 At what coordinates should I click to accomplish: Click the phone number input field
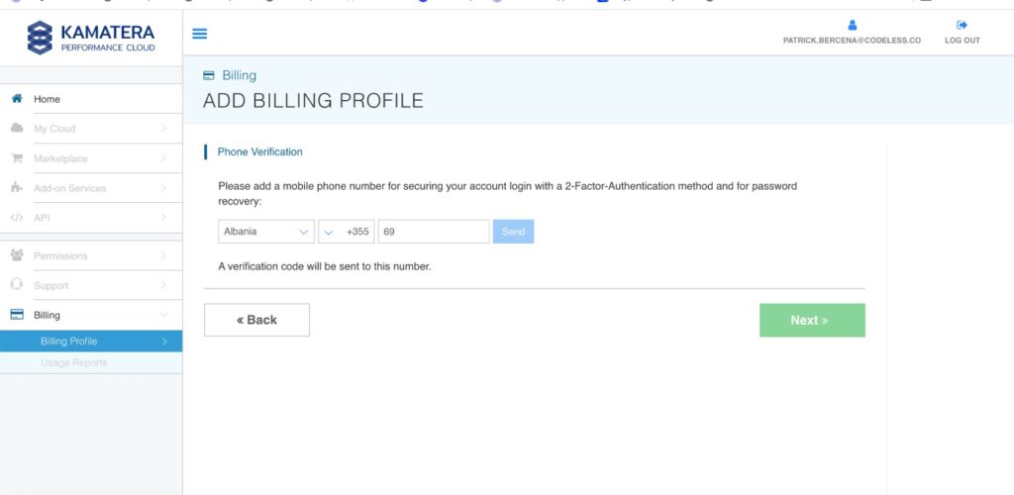tap(433, 232)
